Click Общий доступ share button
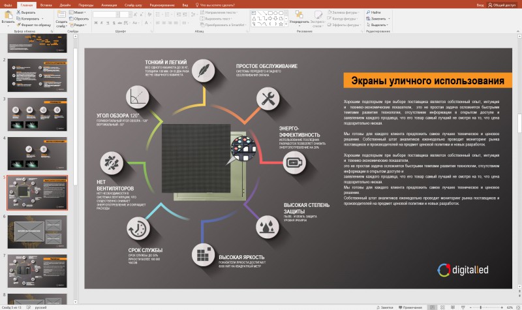 pyautogui.click(x=502, y=5)
